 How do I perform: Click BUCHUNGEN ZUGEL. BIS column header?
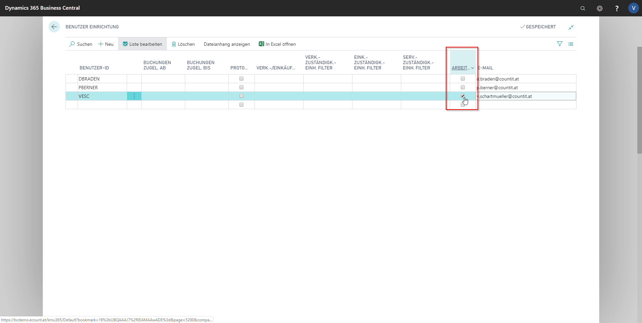(x=201, y=65)
